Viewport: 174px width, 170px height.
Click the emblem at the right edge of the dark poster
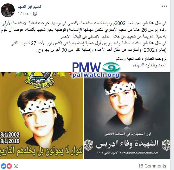point(166,145)
